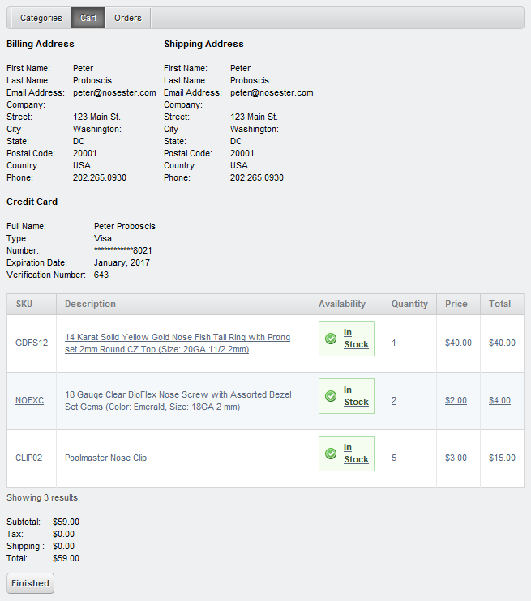
Task: Click green checkmark icon in GDFS12 row
Action: [x=331, y=339]
